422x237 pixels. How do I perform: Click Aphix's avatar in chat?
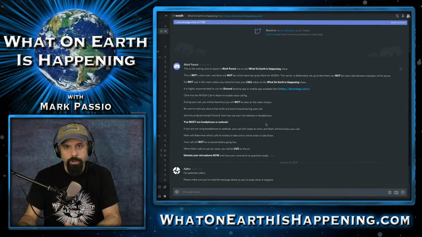[177, 171]
